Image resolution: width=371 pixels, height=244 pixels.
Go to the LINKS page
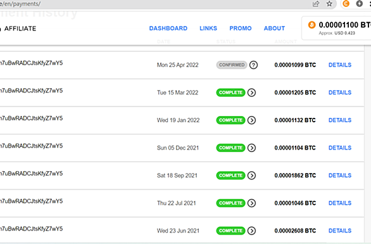tap(208, 29)
